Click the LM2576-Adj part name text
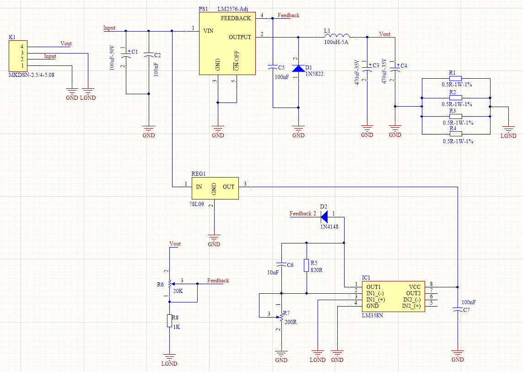523x372 pixels. click(x=233, y=9)
